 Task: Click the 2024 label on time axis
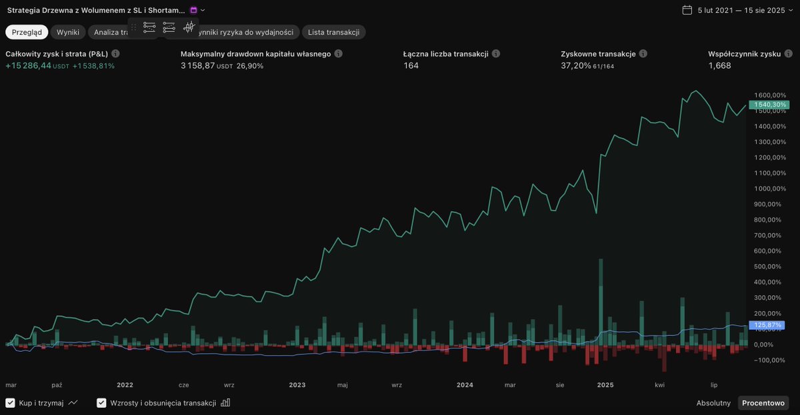coord(465,385)
